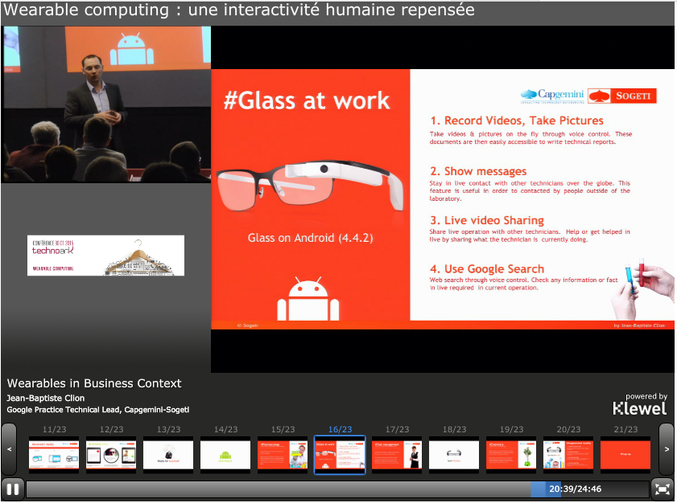Click the speaker video panel
Image resolution: width=677 pixels, height=503 pixels.
[106, 104]
